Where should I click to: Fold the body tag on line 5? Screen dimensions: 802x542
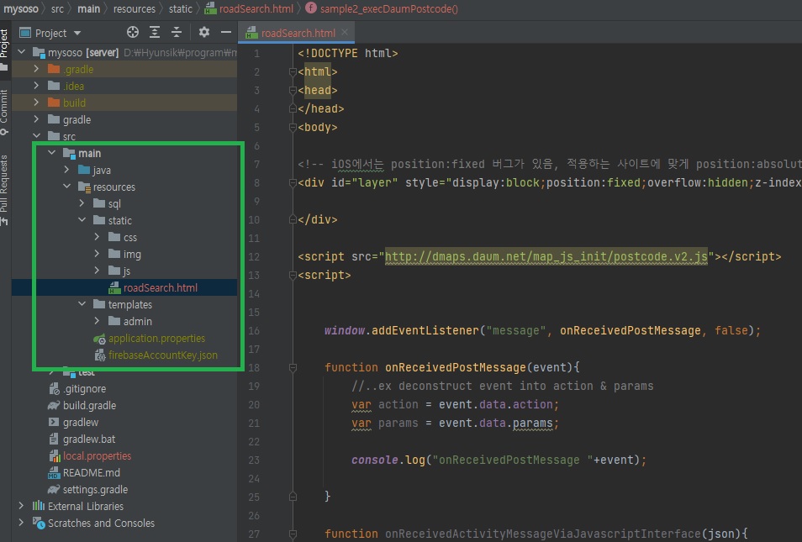pos(293,127)
